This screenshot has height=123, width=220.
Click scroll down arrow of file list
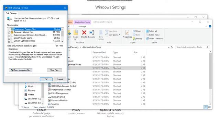(x=210, y=104)
